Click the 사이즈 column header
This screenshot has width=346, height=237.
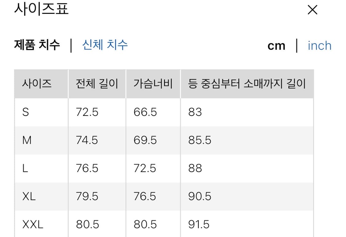coord(36,84)
